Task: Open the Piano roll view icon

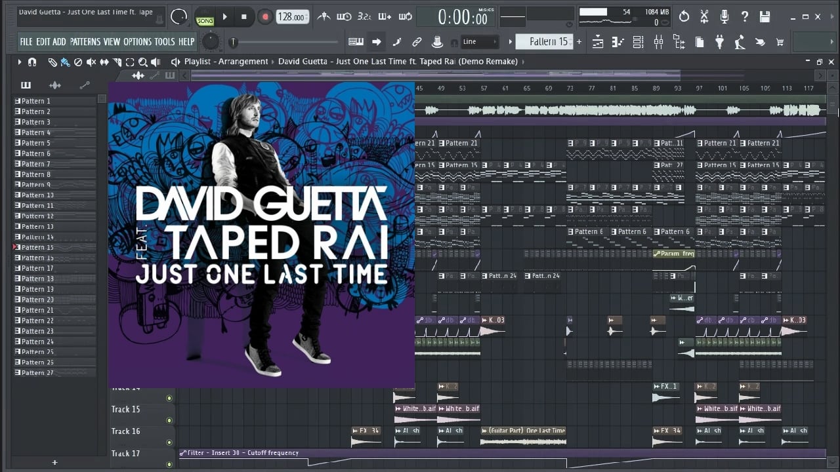Action: pyautogui.click(x=618, y=43)
